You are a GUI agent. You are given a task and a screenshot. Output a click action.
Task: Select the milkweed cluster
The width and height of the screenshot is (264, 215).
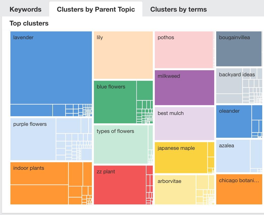pos(184,87)
